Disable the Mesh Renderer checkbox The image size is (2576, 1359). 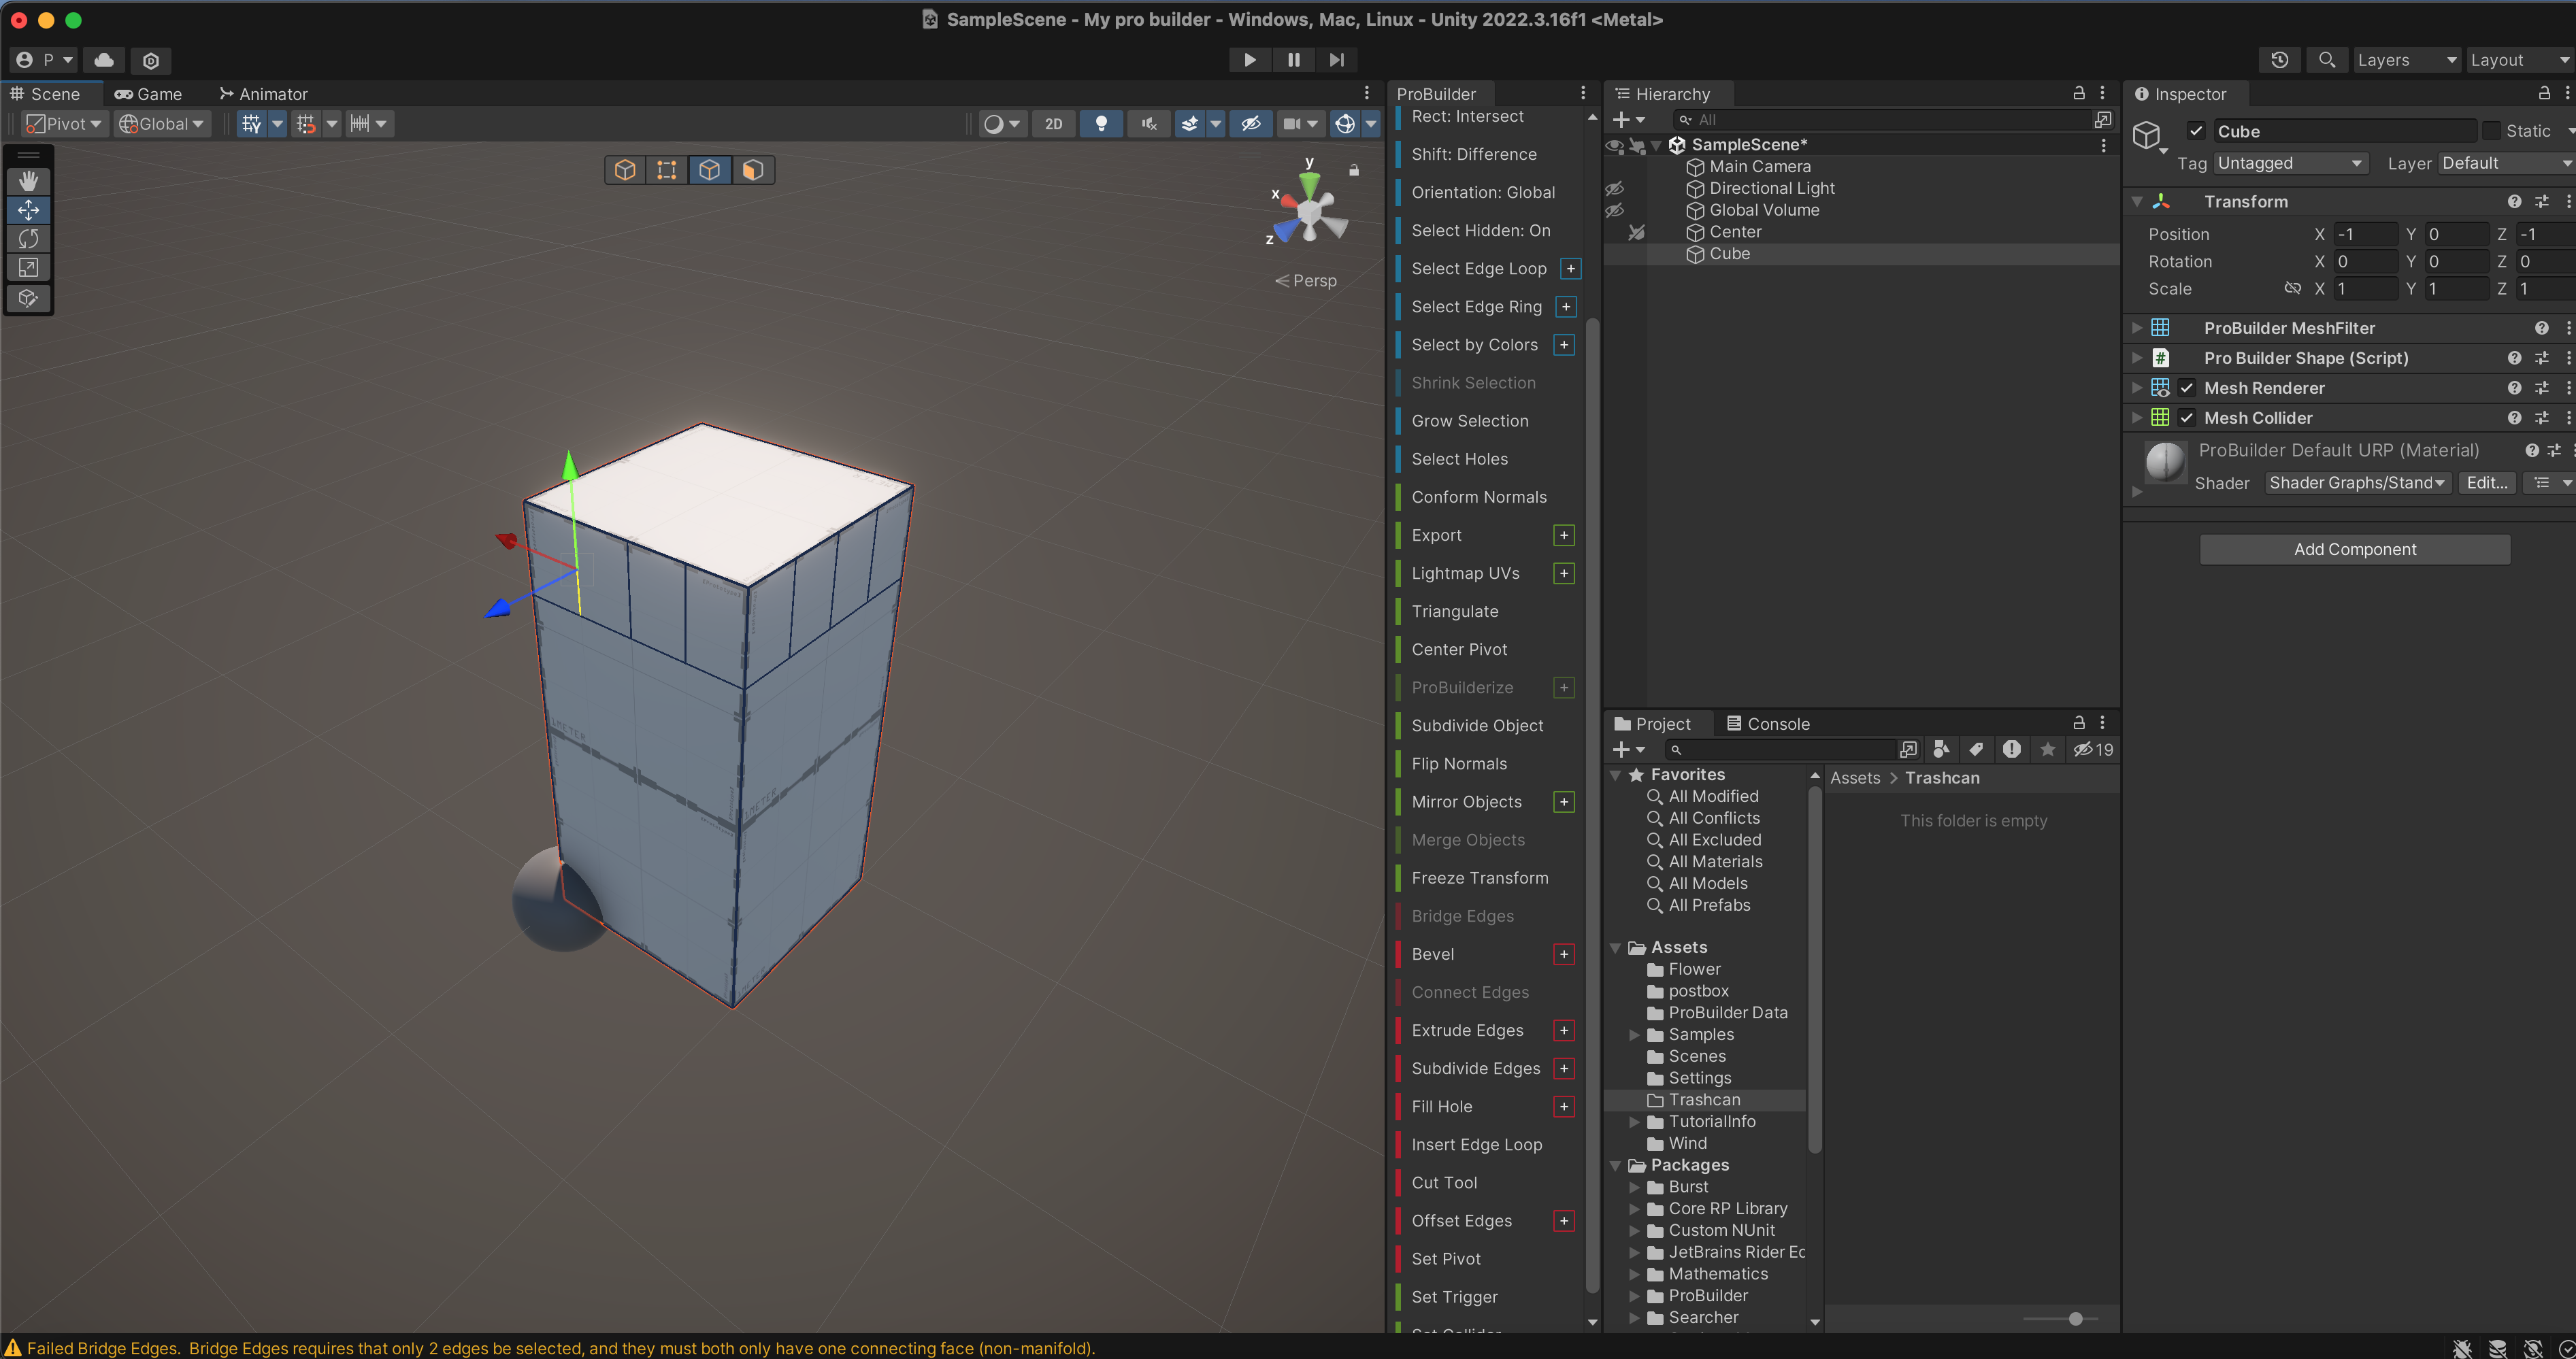[x=2187, y=388]
